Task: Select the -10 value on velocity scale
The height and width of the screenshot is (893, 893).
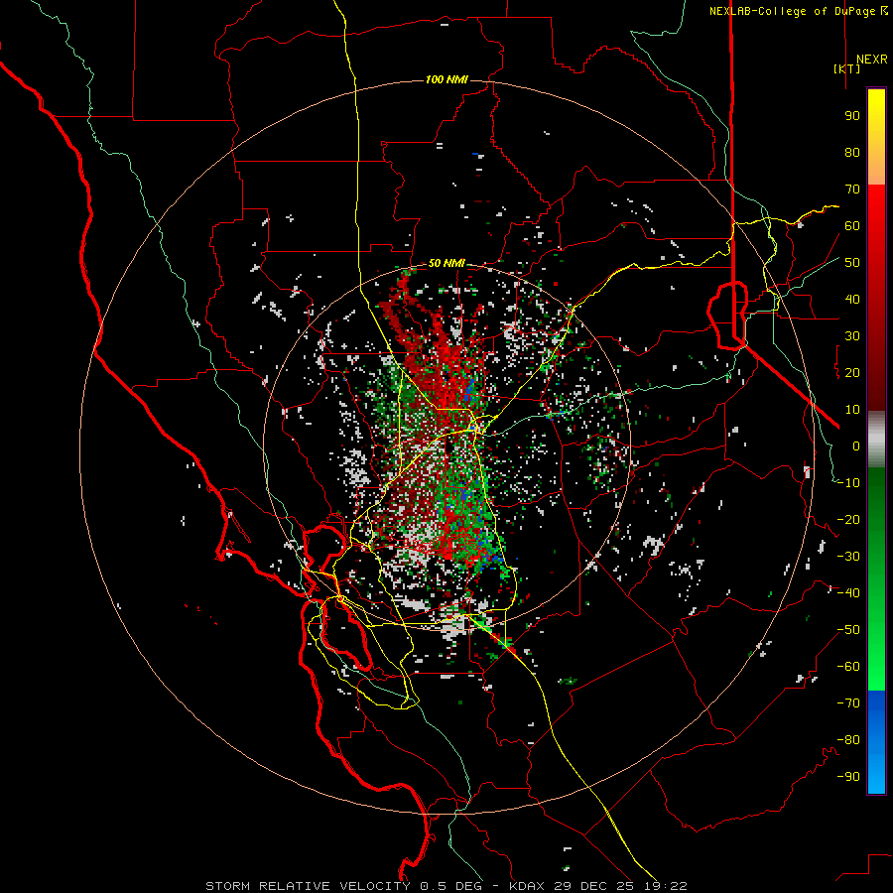Action: click(x=848, y=483)
